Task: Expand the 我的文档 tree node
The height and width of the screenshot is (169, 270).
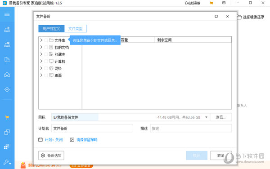Action: click(x=41, y=47)
